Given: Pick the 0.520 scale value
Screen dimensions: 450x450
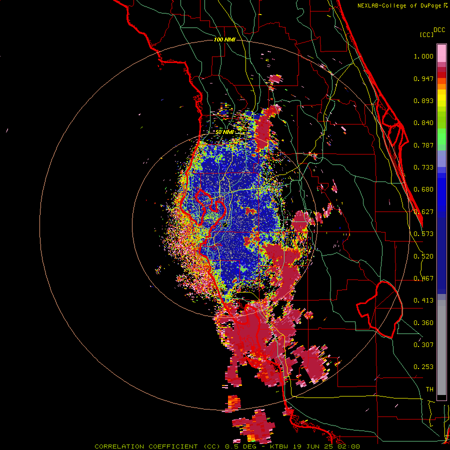Looking at the screenshot, I should (423, 256).
